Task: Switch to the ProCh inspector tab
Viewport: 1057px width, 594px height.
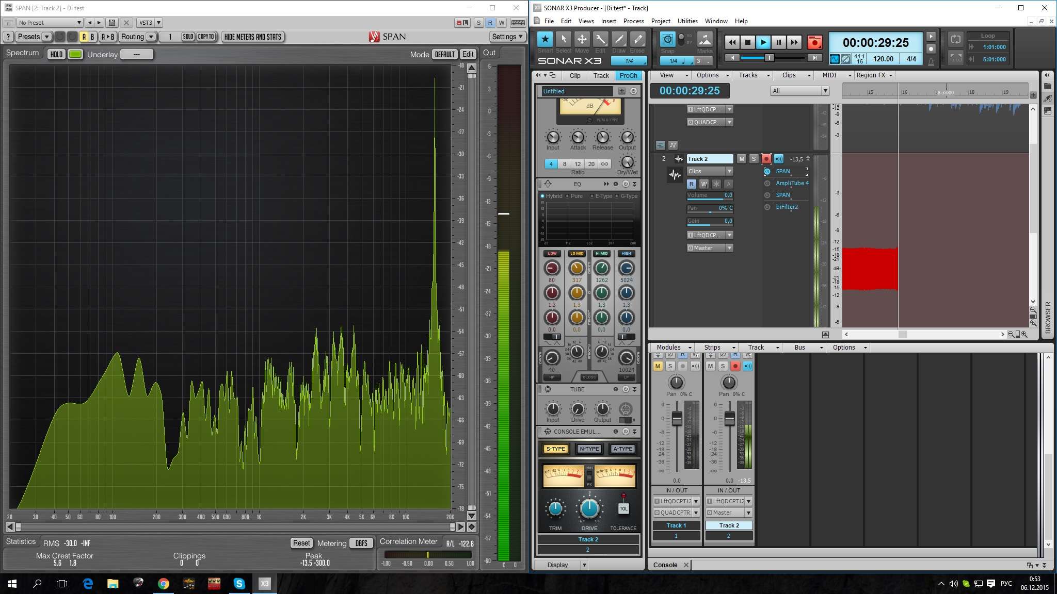Action: click(628, 75)
